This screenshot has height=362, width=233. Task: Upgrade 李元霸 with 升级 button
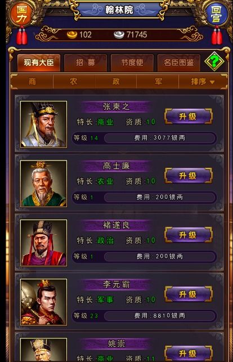188,294
